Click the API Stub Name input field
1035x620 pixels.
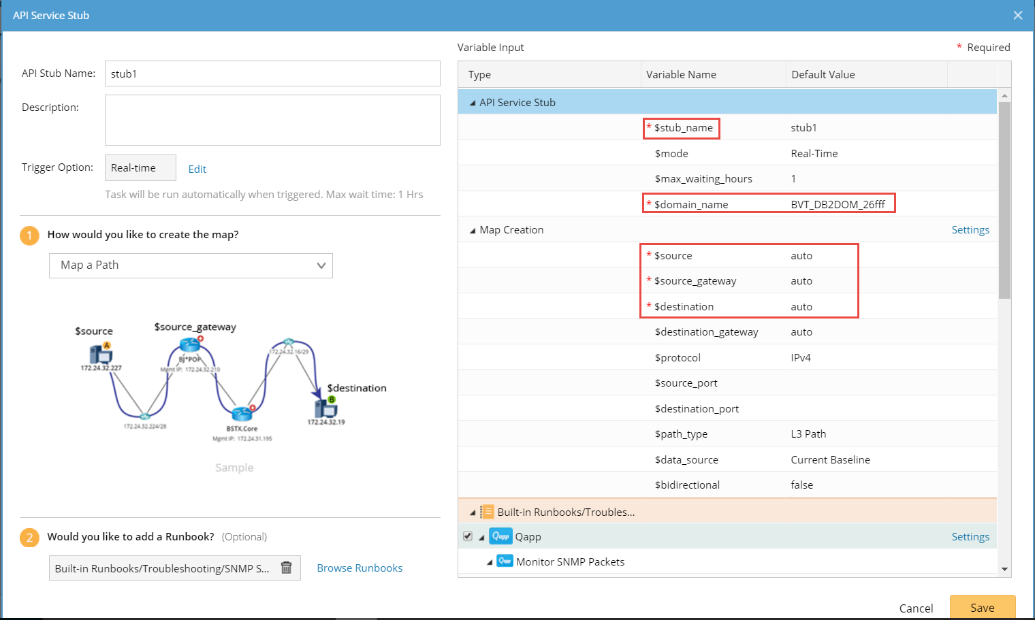pyautogui.click(x=272, y=74)
